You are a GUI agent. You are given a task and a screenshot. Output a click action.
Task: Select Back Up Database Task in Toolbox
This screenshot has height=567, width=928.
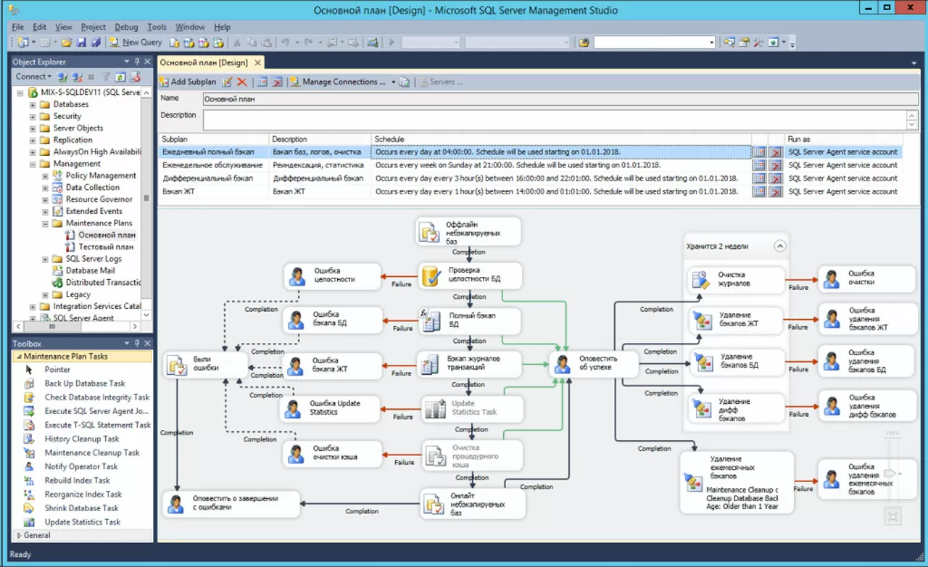[x=85, y=384]
